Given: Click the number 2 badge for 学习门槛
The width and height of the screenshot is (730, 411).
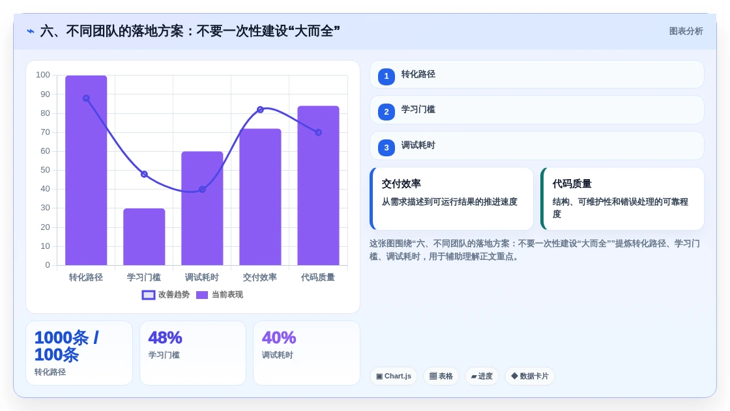Looking at the screenshot, I should coord(387,112).
